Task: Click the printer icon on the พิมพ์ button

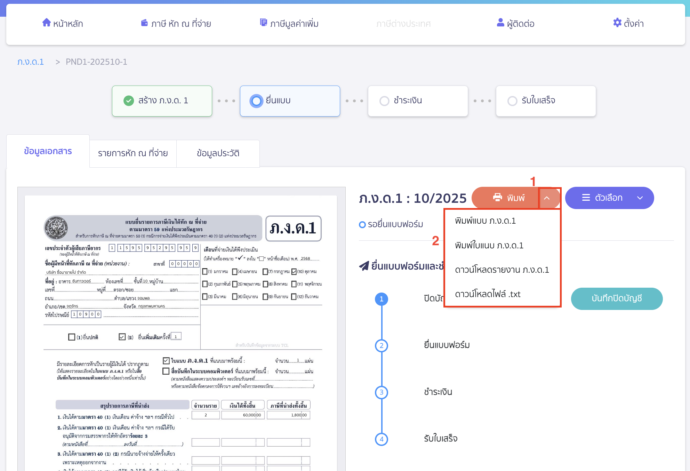Action: coord(498,198)
